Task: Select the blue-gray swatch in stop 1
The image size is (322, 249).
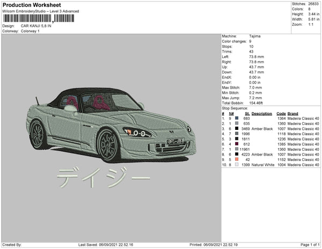Action: click(x=236, y=118)
